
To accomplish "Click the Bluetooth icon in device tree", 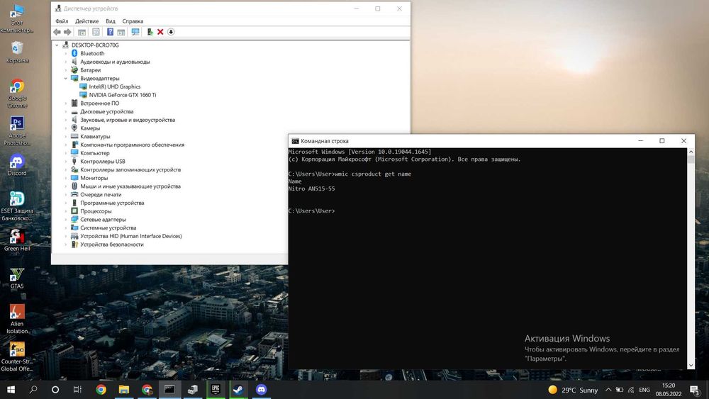I will (74, 53).
